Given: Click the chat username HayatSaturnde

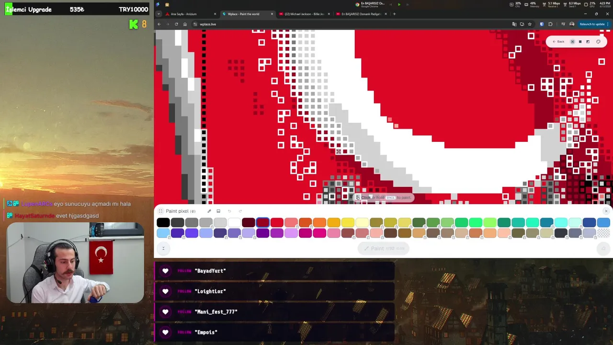Looking at the screenshot, I should (x=34, y=216).
